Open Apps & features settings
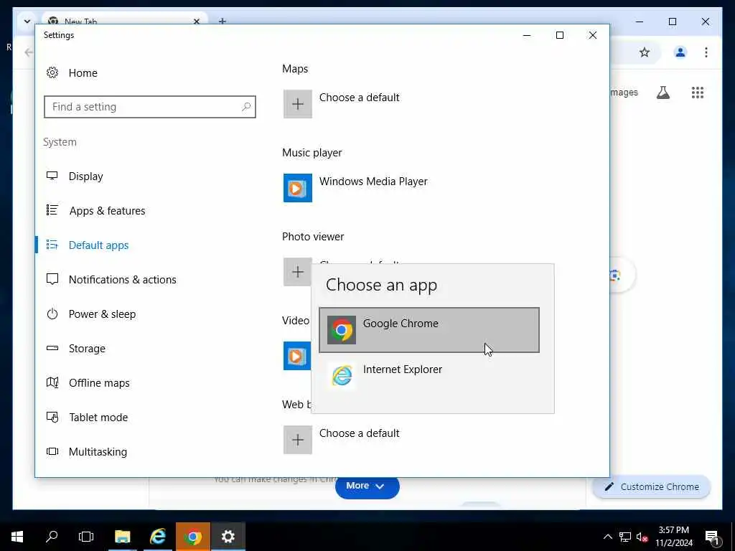 [108, 211]
